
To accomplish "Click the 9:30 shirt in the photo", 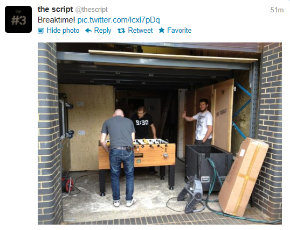I will [142, 123].
